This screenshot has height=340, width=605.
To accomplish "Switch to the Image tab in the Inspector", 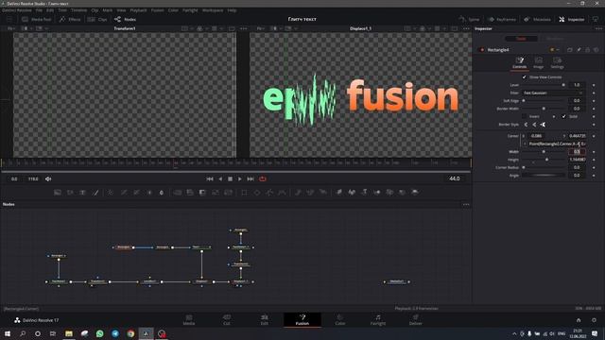I will point(538,62).
